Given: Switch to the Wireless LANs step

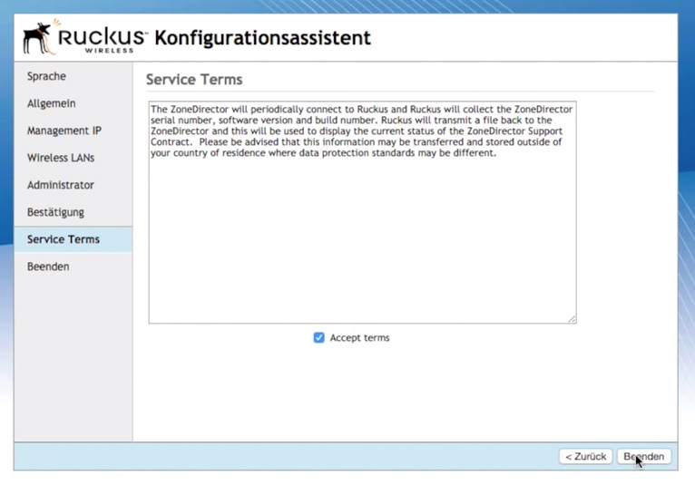Looking at the screenshot, I should point(60,158).
